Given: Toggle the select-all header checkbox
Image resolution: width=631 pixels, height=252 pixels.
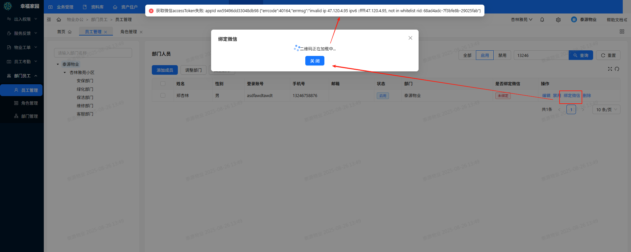Looking at the screenshot, I should click(x=163, y=84).
